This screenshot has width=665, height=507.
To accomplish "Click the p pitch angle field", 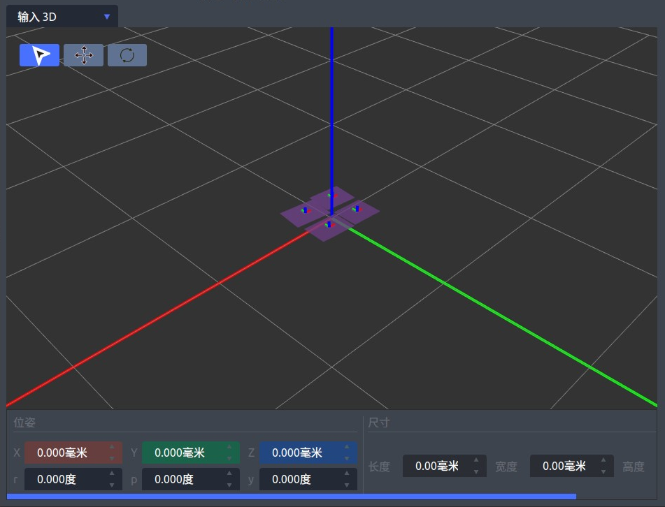I will click(191, 479).
